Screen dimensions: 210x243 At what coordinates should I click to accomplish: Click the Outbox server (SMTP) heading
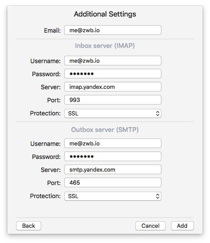(x=105, y=130)
